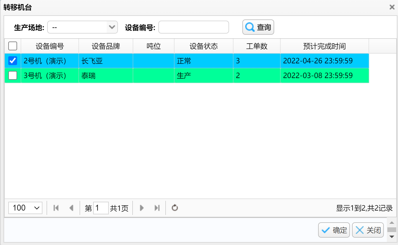This screenshot has width=398, height=245.
Task: Click the 工单数 column header
Action: (257, 46)
